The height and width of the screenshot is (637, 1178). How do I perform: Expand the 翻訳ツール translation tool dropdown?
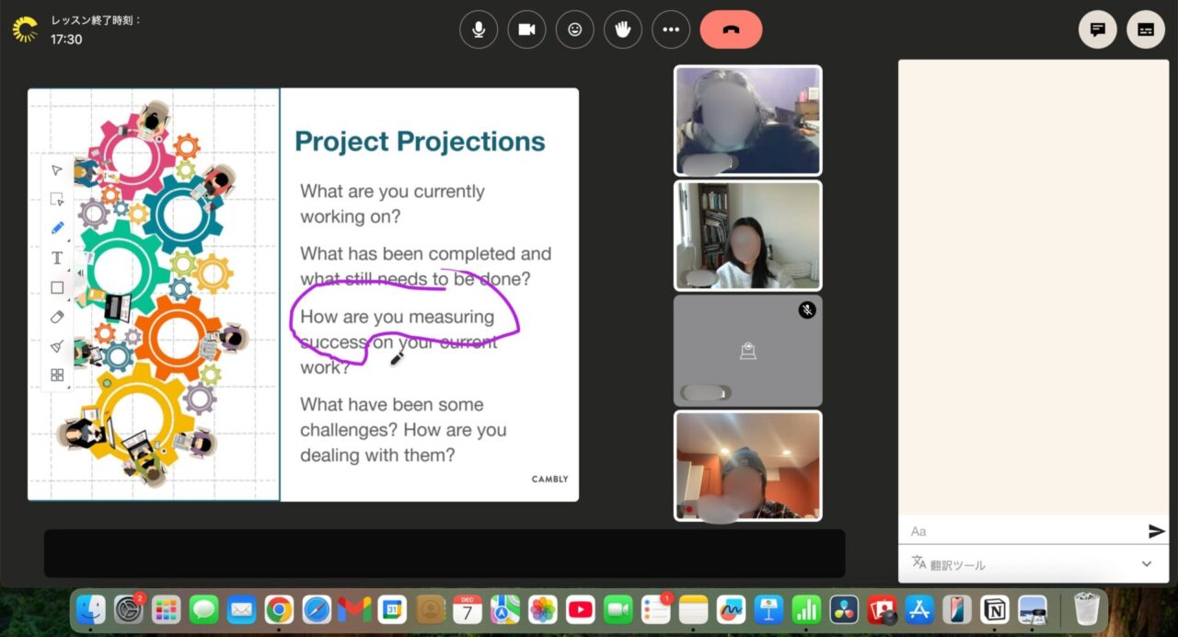tap(1146, 563)
